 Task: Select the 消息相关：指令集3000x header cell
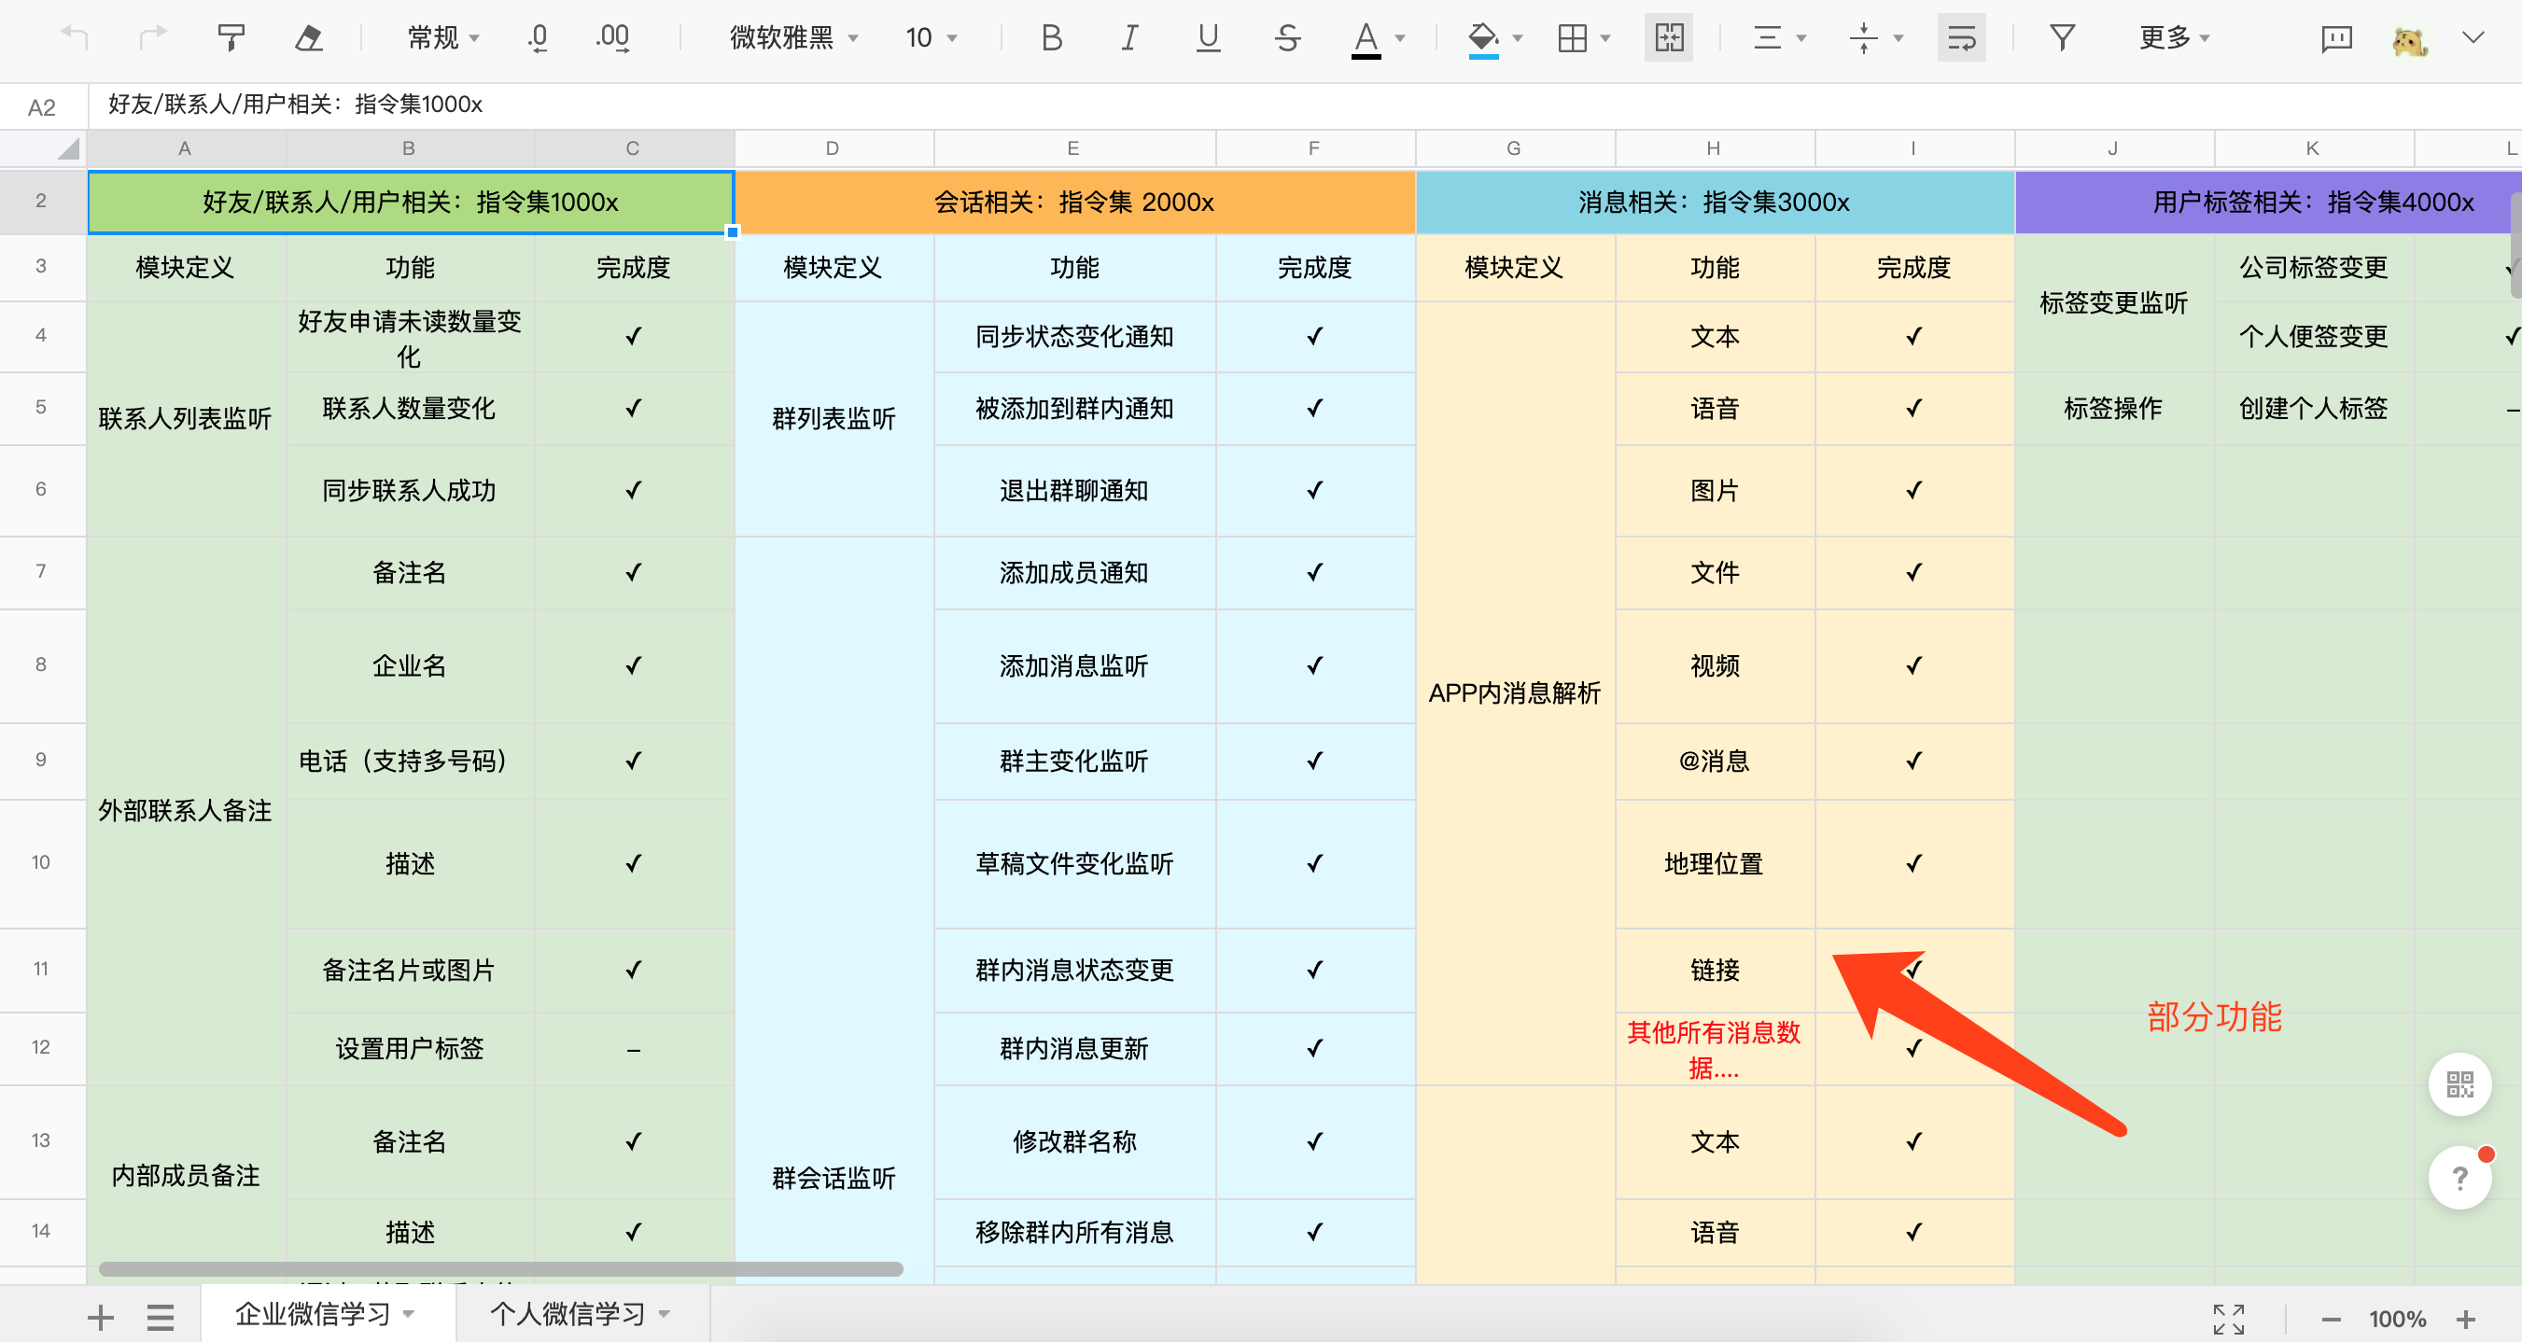coord(1715,203)
